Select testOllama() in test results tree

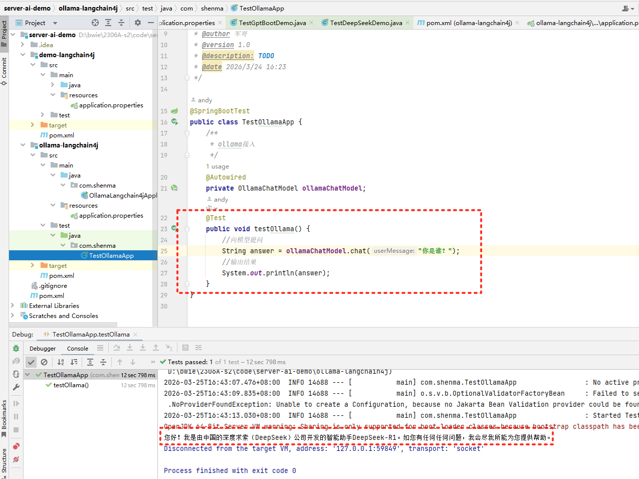[x=71, y=385]
